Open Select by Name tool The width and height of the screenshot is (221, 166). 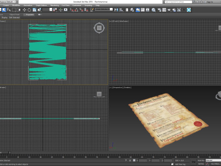9,10
